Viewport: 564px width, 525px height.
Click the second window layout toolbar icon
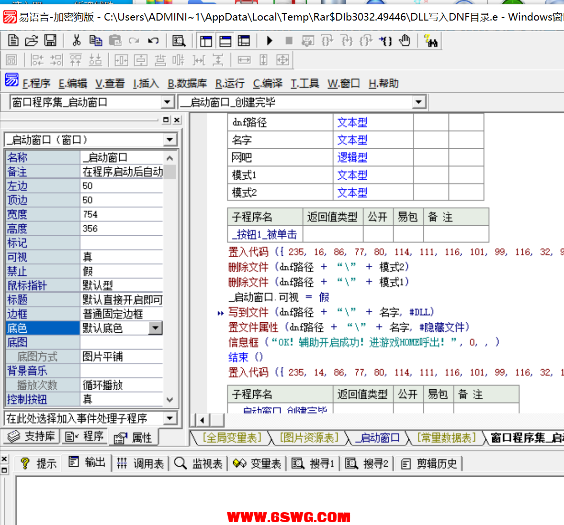(x=225, y=41)
